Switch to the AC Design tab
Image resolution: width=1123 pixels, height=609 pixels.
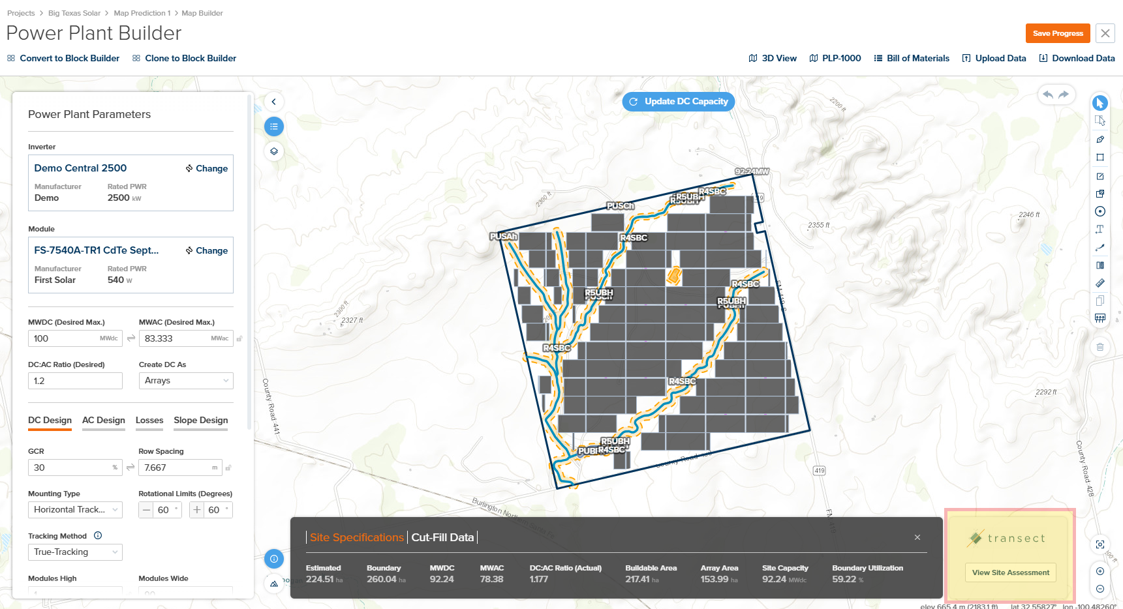(x=103, y=421)
